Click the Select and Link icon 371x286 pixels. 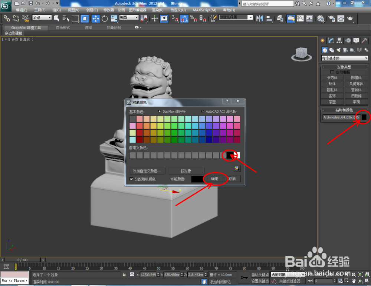(7, 19)
